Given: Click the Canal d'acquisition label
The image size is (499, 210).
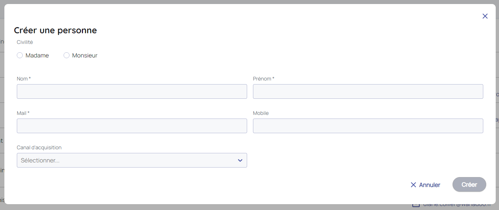Looking at the screenshot, I should [x=39, y=147].
